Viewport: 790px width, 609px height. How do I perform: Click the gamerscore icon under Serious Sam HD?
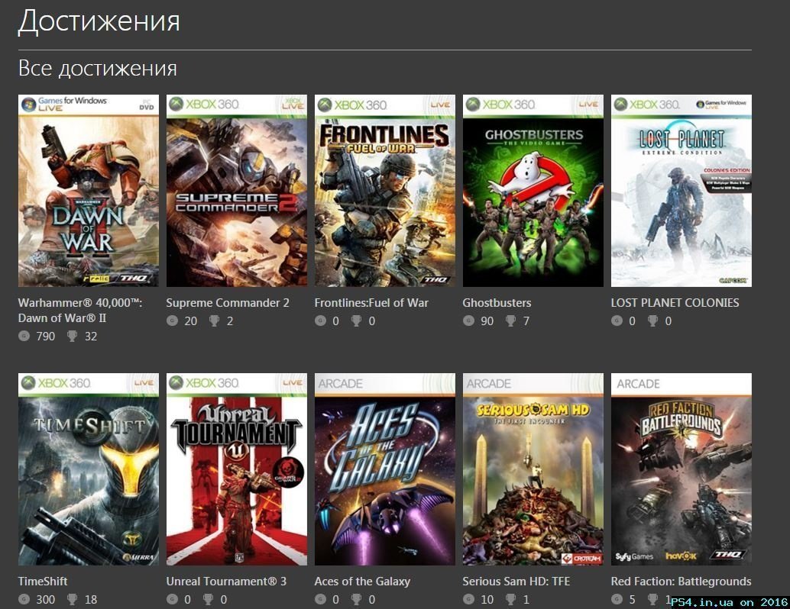pyautogui.click(x=468, y=599)
